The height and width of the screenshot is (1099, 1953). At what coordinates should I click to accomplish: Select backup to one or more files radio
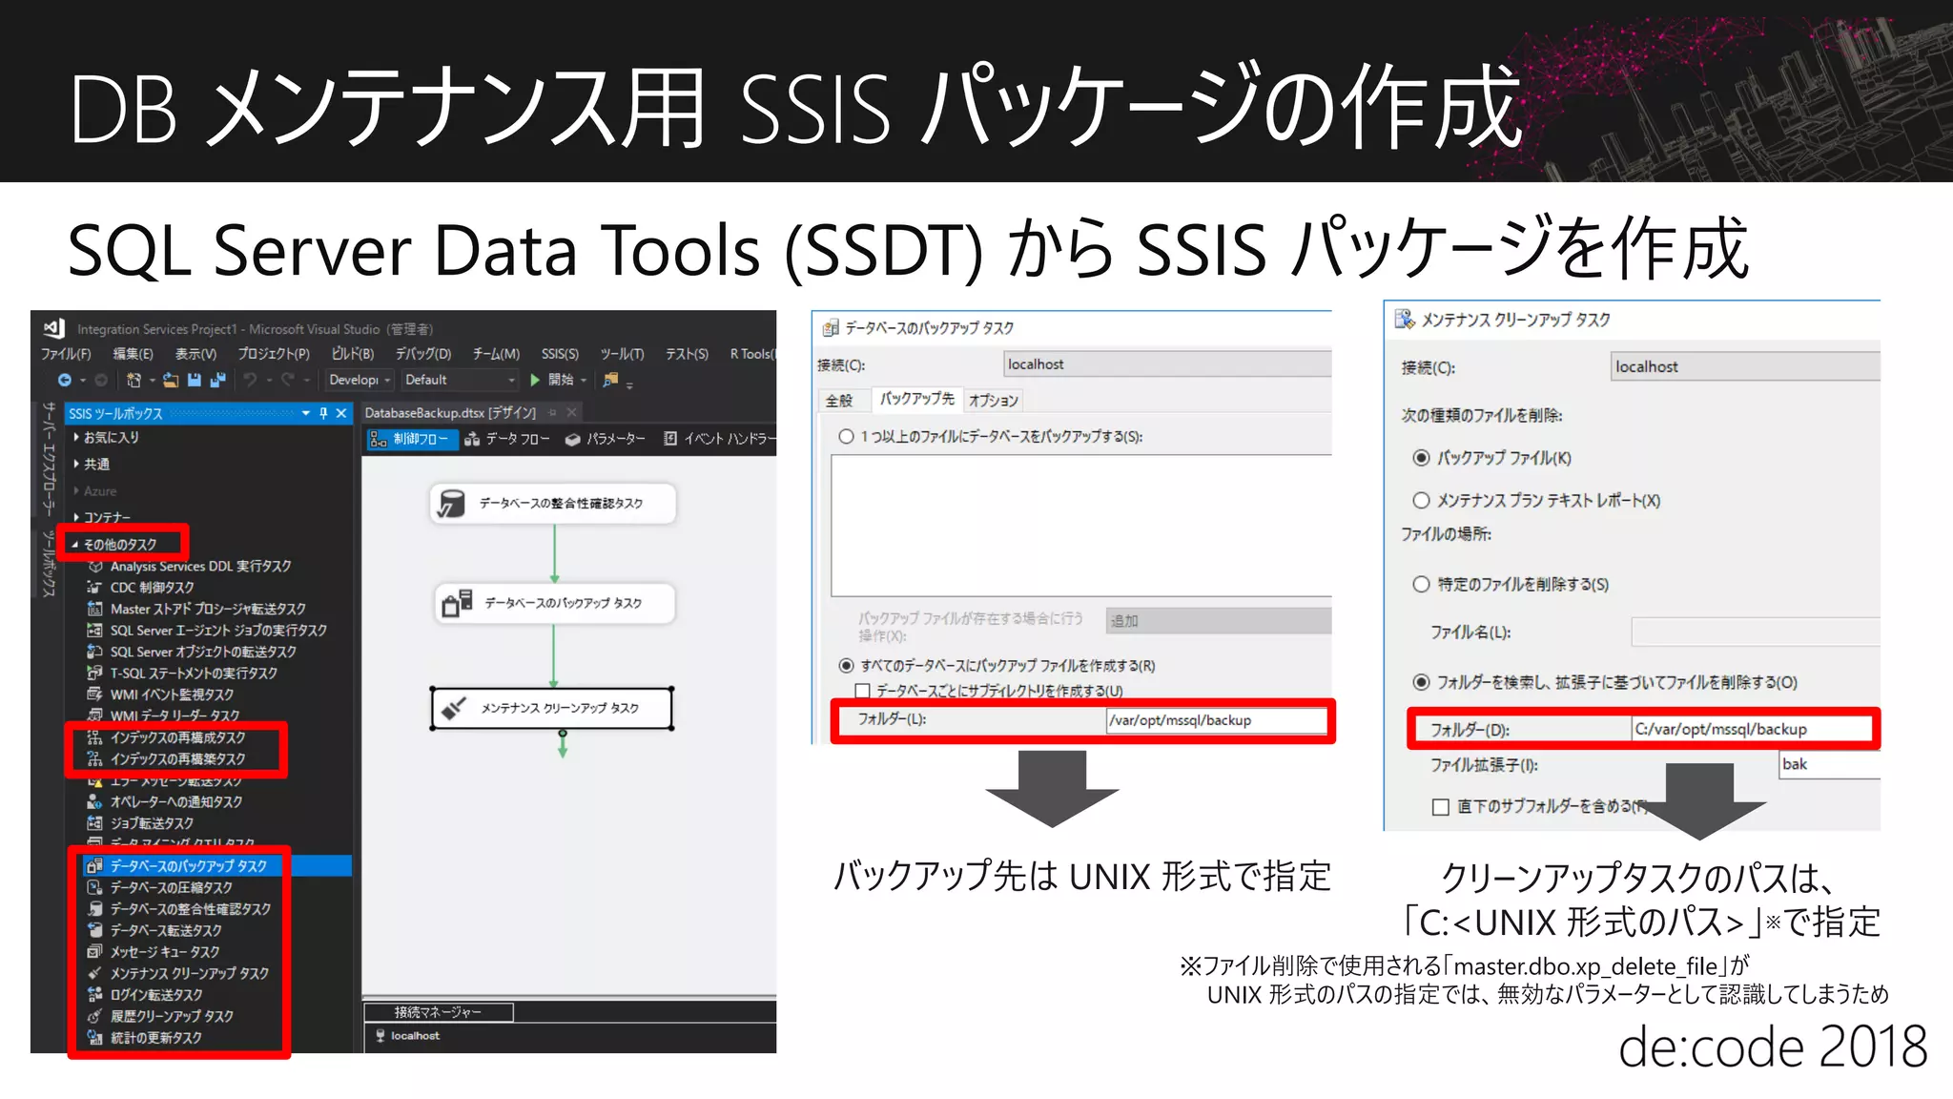coord(846,437)
